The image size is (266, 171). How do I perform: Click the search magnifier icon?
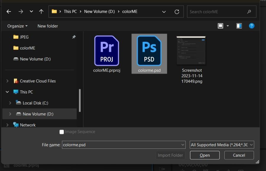[249, 12]
